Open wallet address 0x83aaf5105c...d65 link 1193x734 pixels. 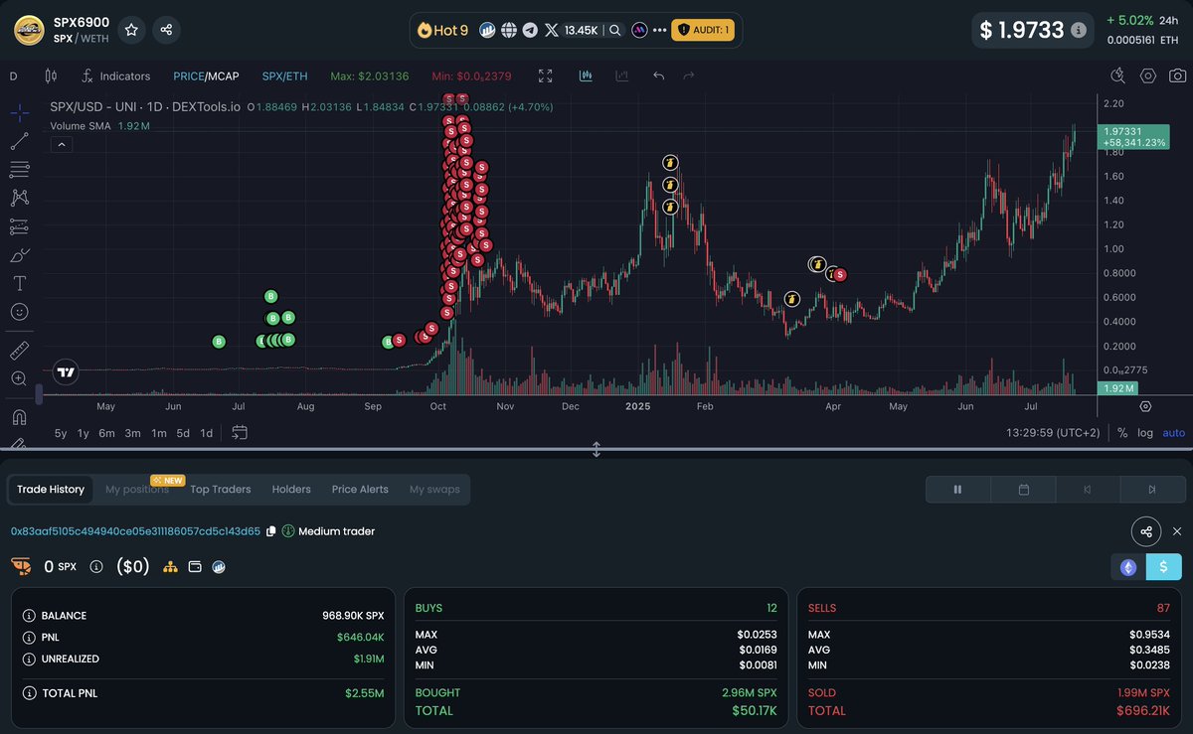click(x=135, y=531)
